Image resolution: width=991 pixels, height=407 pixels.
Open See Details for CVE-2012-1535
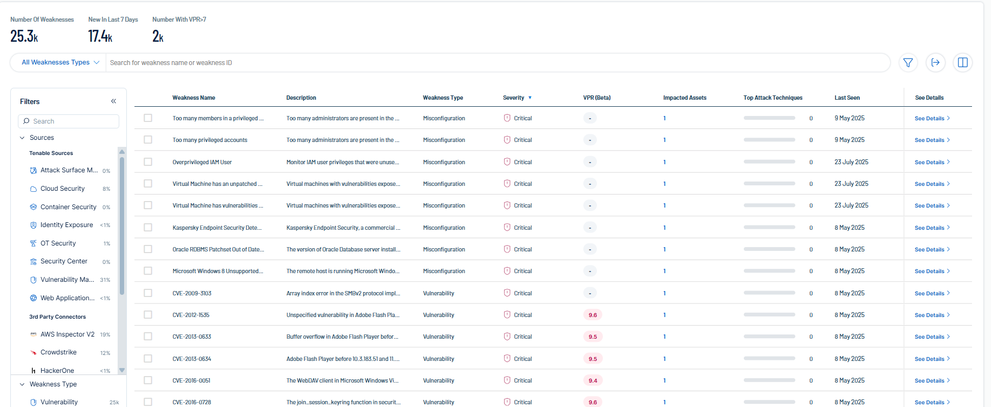(931, 315)
